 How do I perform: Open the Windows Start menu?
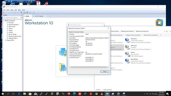tap(2, 94)
